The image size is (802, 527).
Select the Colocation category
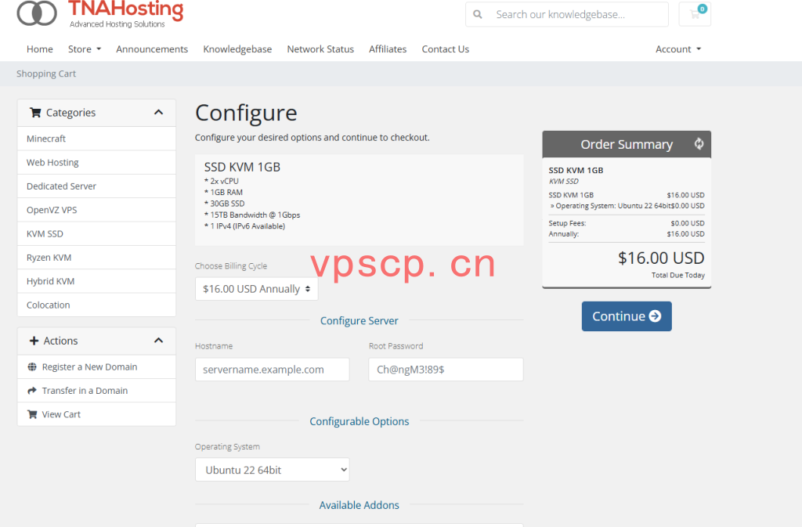point(96,305)
